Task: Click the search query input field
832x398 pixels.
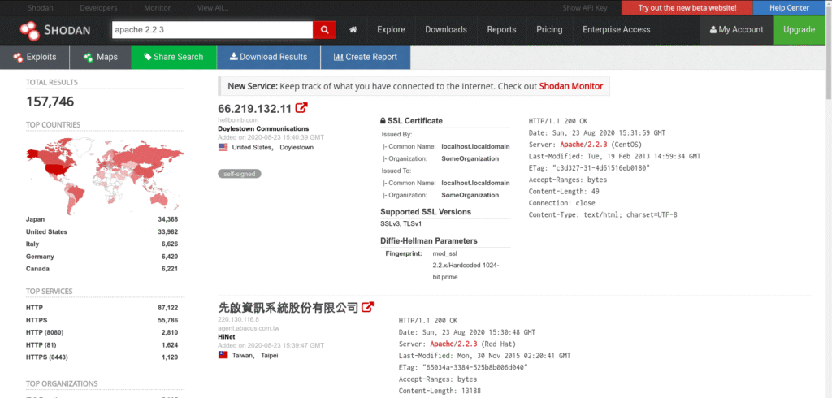Action: coord(212,30)
